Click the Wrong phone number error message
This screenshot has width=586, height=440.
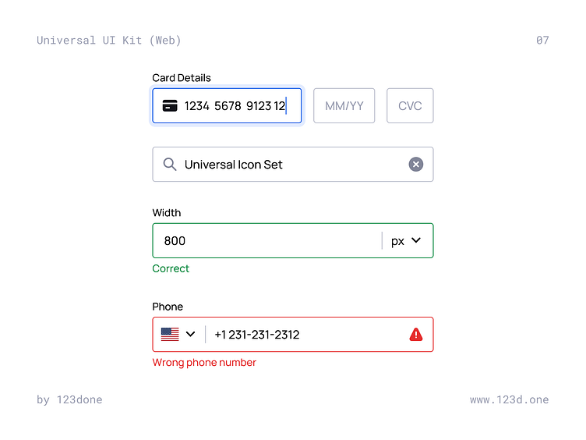pyautogui.click(x=204, y=363)
